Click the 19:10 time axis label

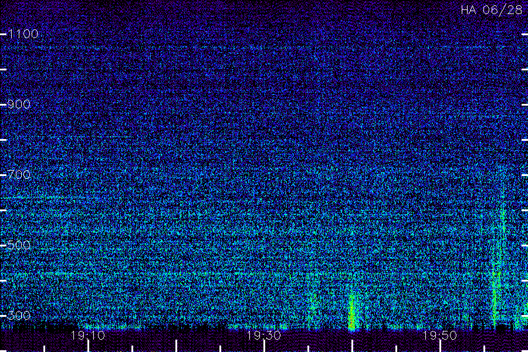[x=88, y=335]
